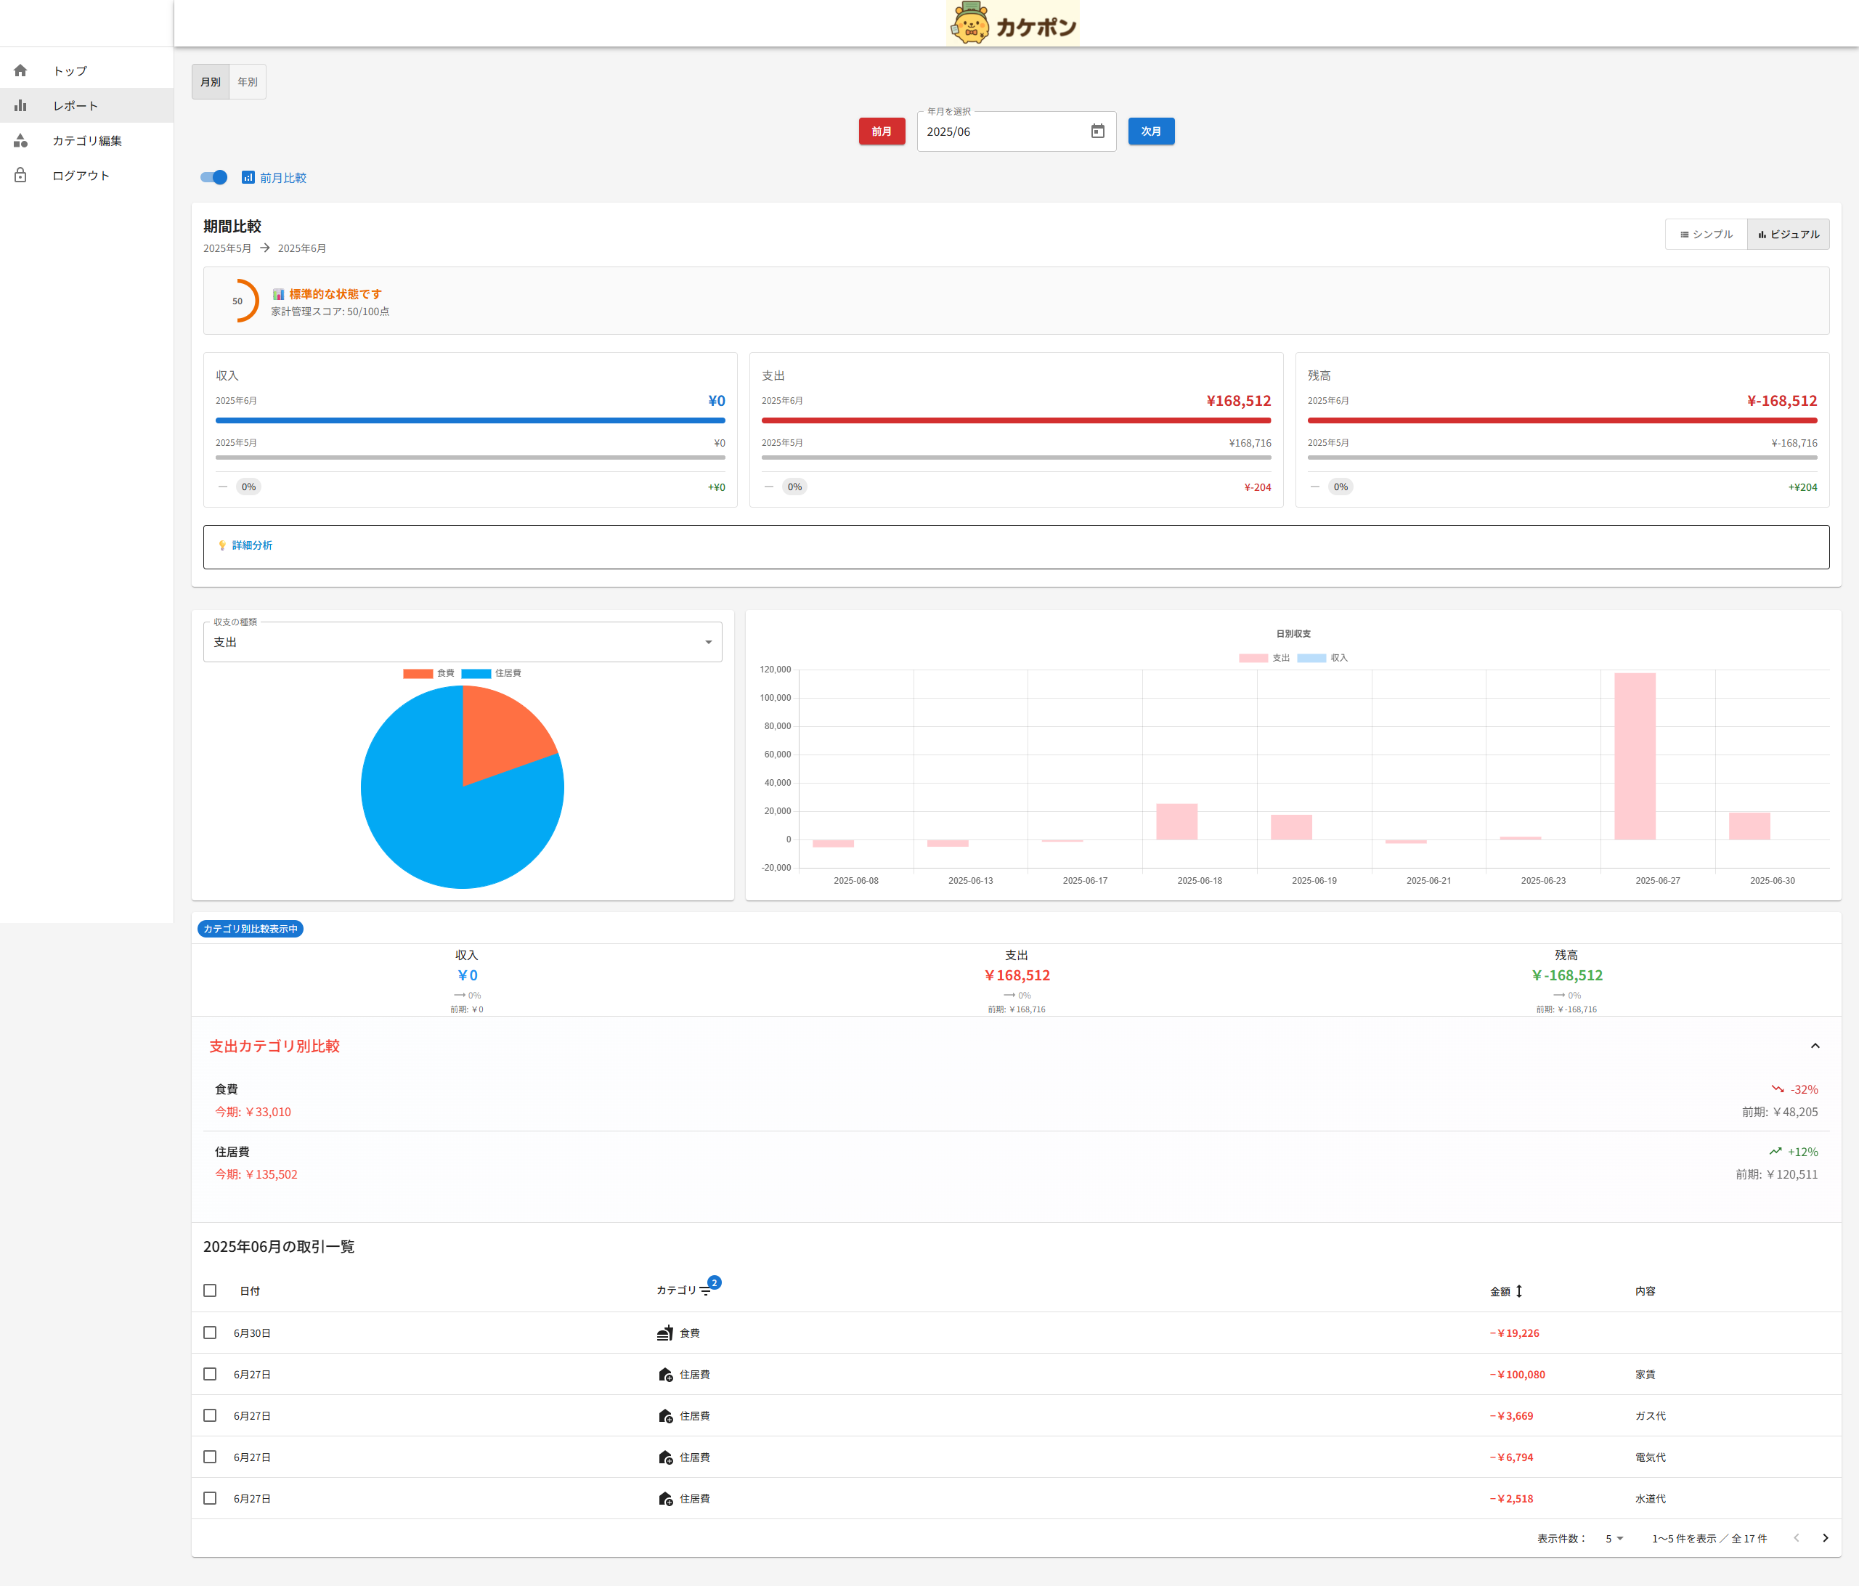
Task: Check the select-all checkbox in table header
Action: point(210,1291)
